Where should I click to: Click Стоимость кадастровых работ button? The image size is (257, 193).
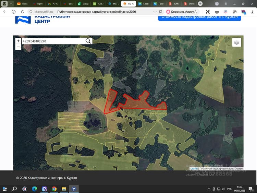coord(199,17)
